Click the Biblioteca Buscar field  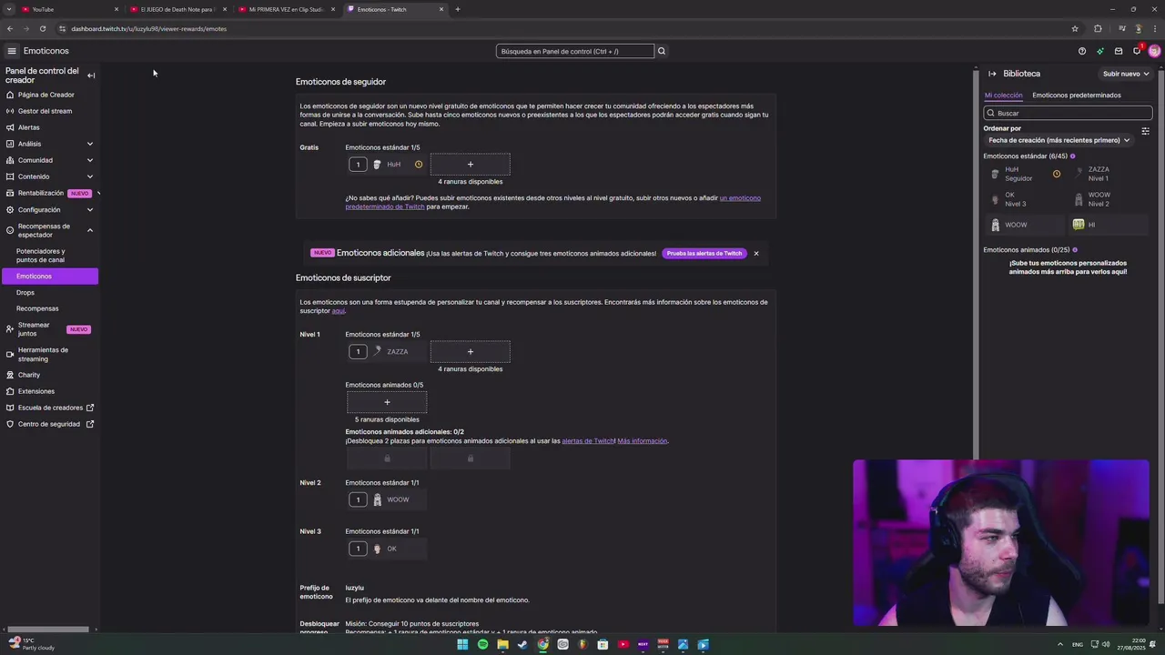[x=1068, y=113]
